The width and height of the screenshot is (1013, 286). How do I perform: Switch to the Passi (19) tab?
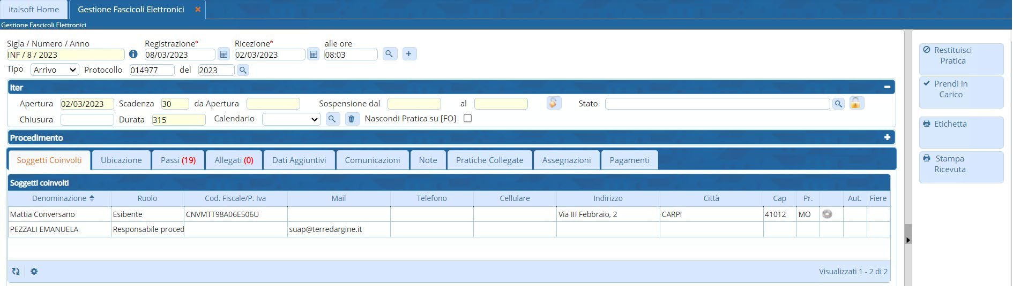(178, 160)
